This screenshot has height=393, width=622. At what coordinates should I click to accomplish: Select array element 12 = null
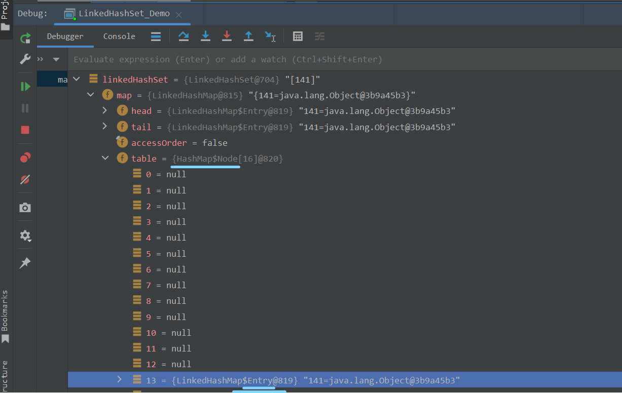345,364
